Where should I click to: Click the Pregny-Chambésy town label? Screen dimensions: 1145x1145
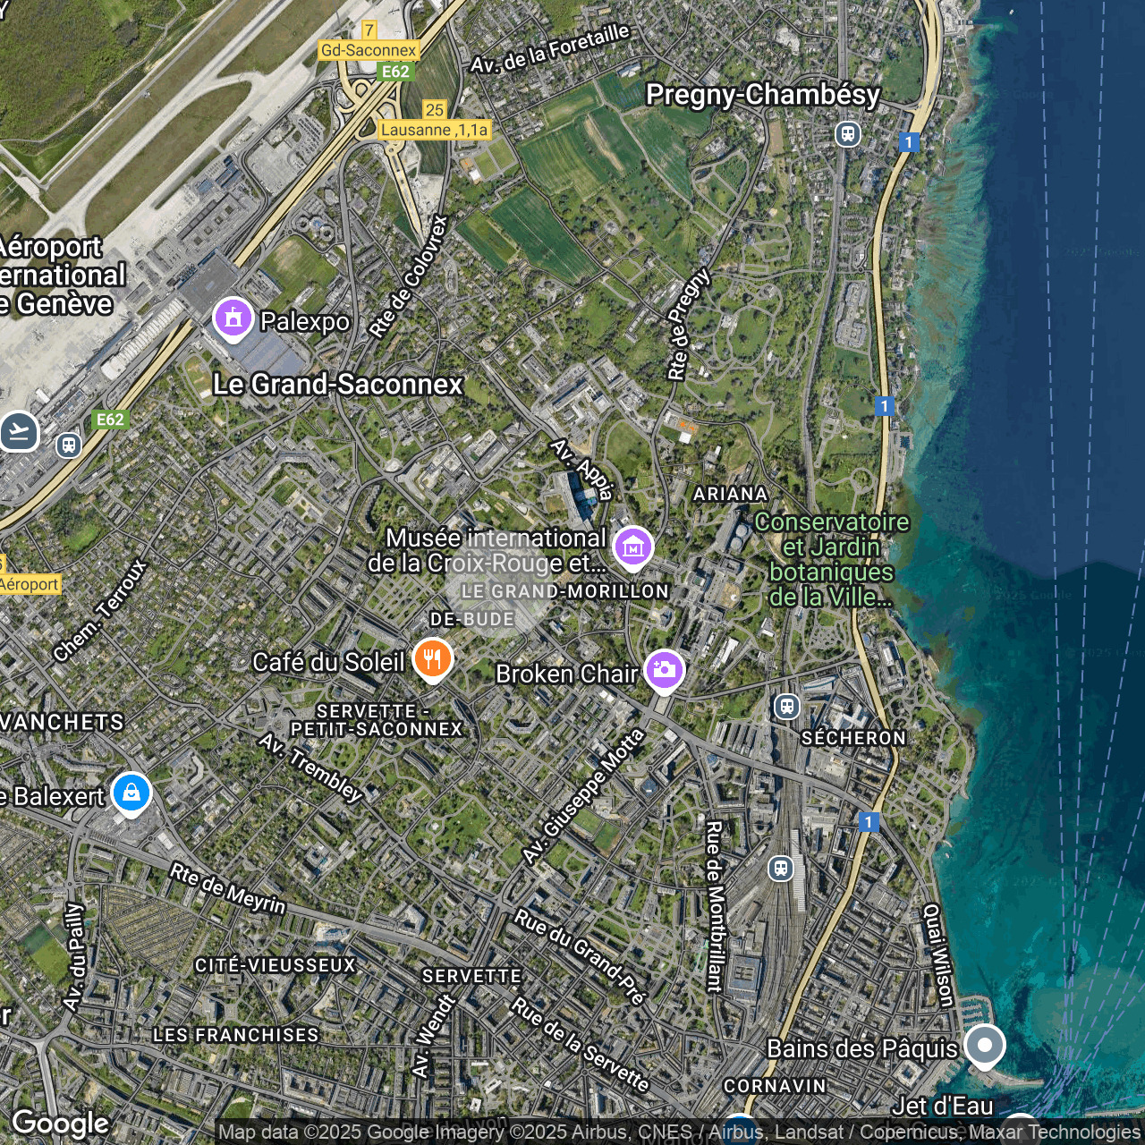click(x=763, y=94)
